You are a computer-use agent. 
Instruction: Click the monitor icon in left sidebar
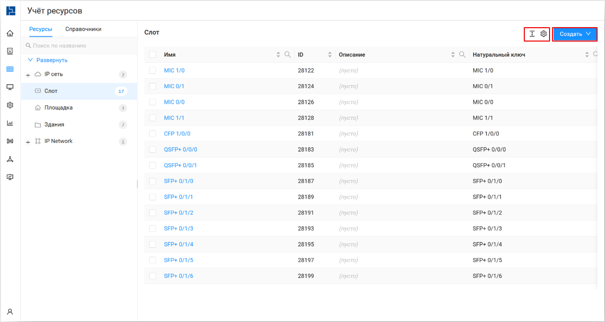[10, 88]
